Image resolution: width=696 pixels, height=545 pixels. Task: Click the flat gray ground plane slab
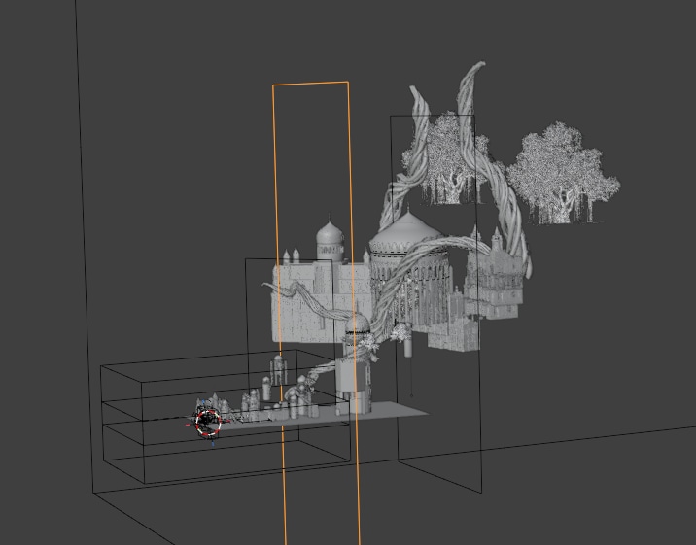tap(389, 411)
